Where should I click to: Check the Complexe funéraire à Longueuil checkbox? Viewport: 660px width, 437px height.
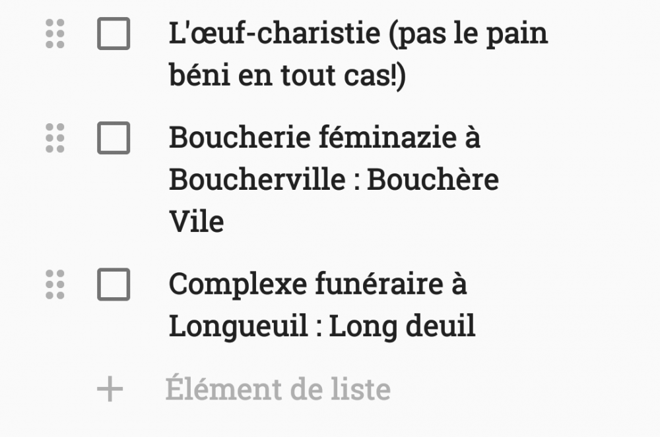(112, 285)
